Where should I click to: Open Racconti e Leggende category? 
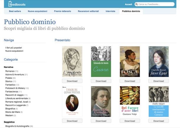tap(16, 105)
